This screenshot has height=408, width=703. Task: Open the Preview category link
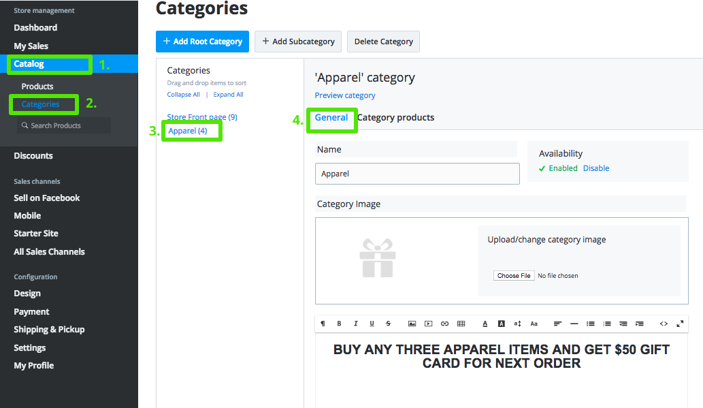point(345,95)
